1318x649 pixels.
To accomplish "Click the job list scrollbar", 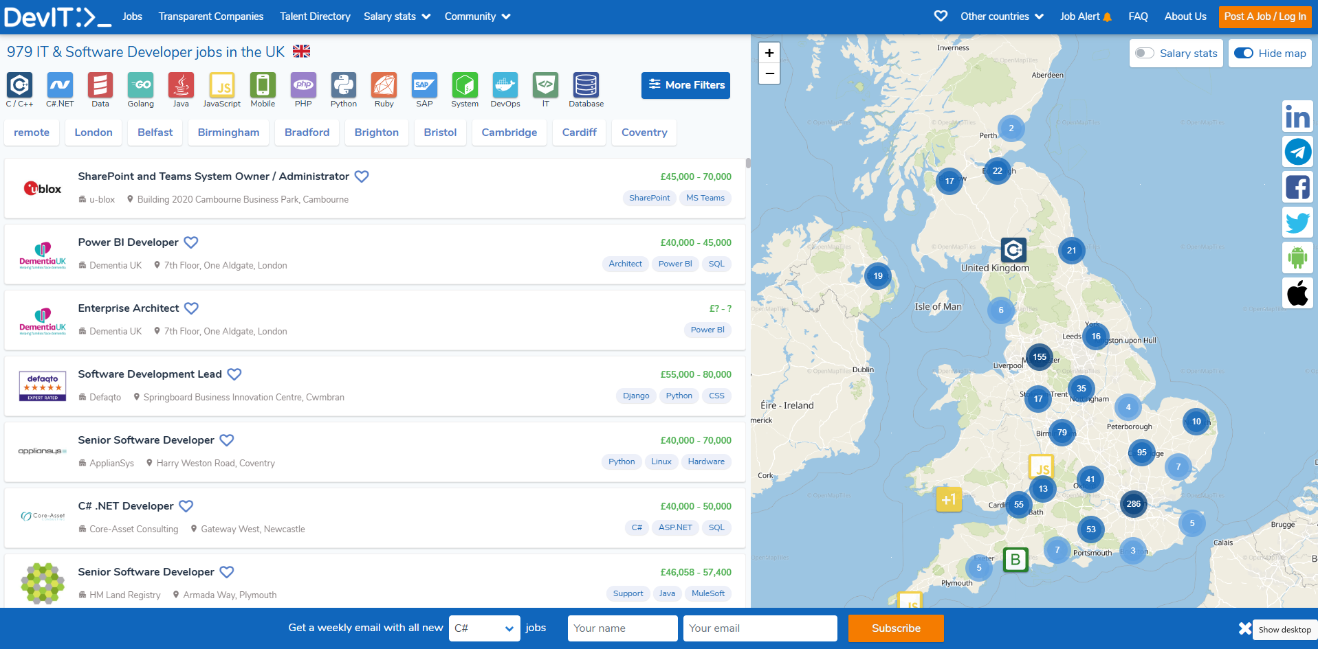I will pos(748,163).
